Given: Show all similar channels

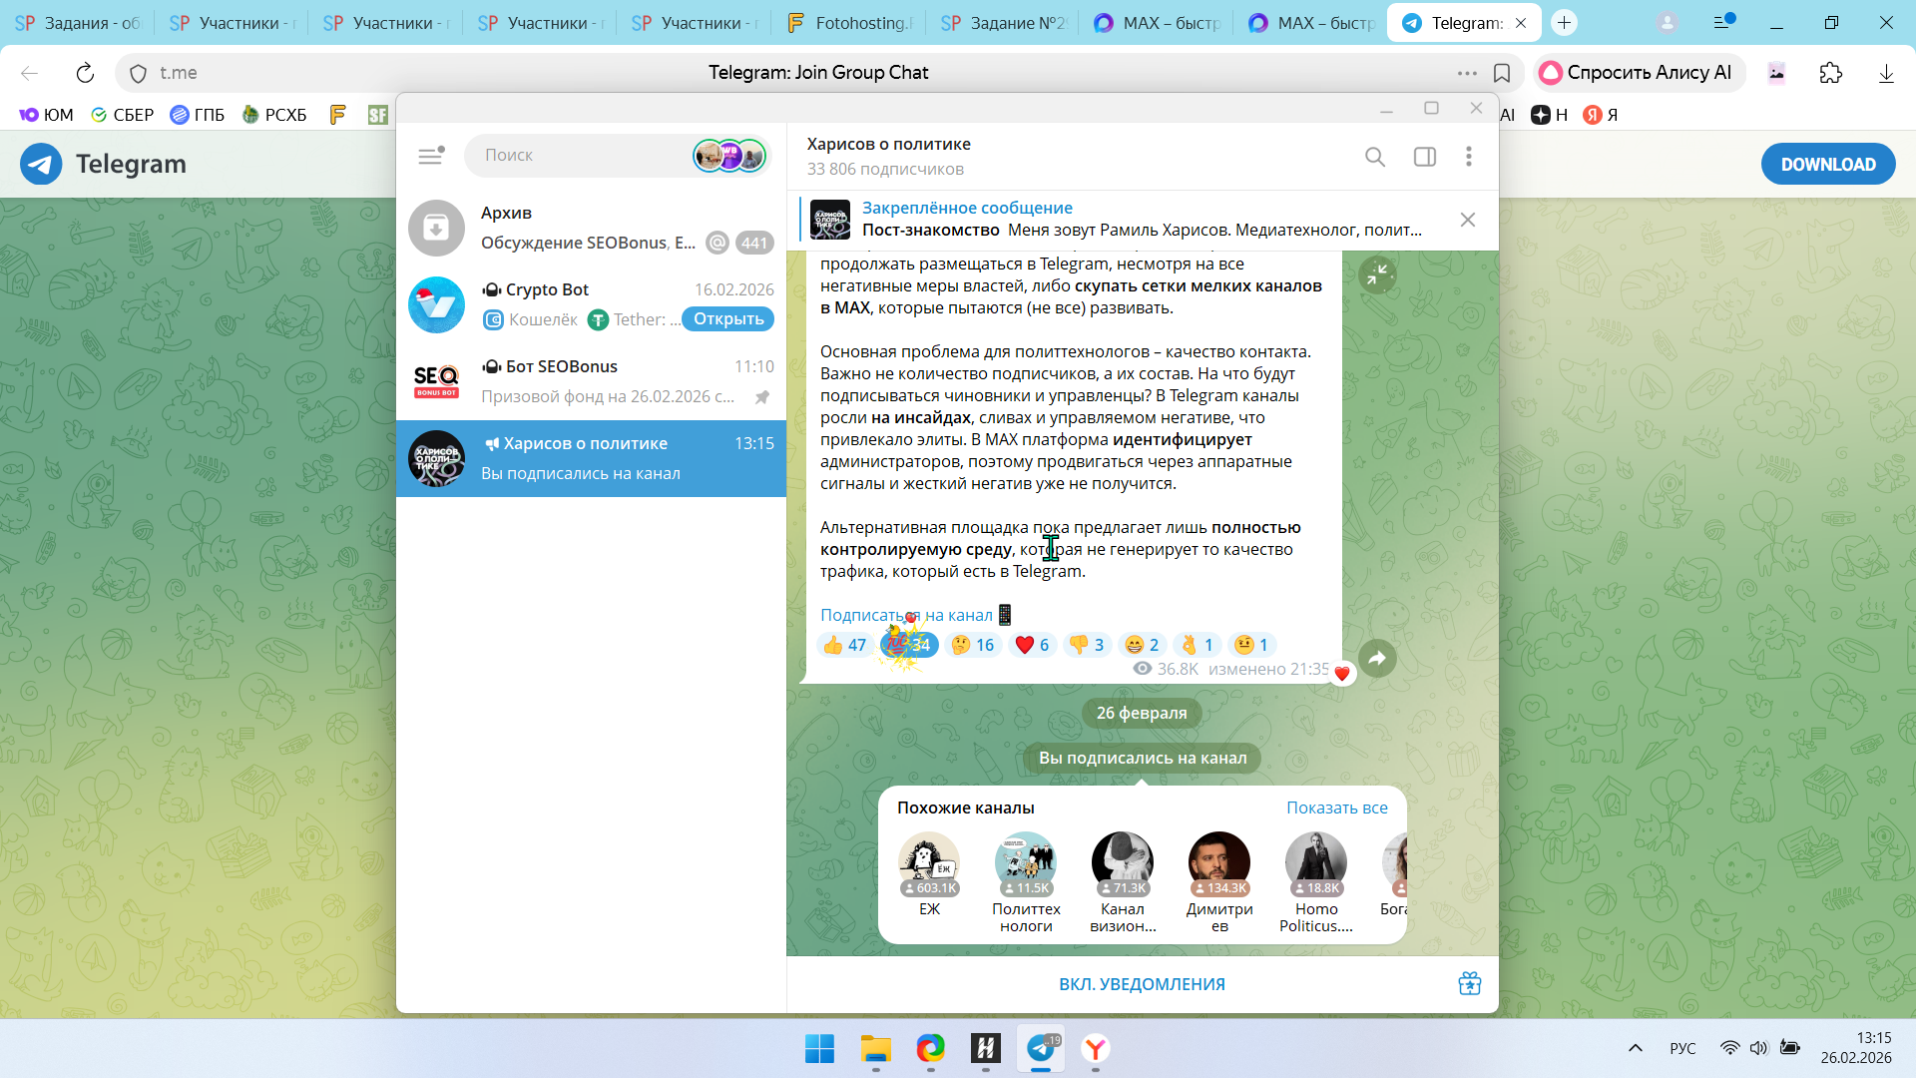Looking at the screenshot, I should [x=1336, y=808].
